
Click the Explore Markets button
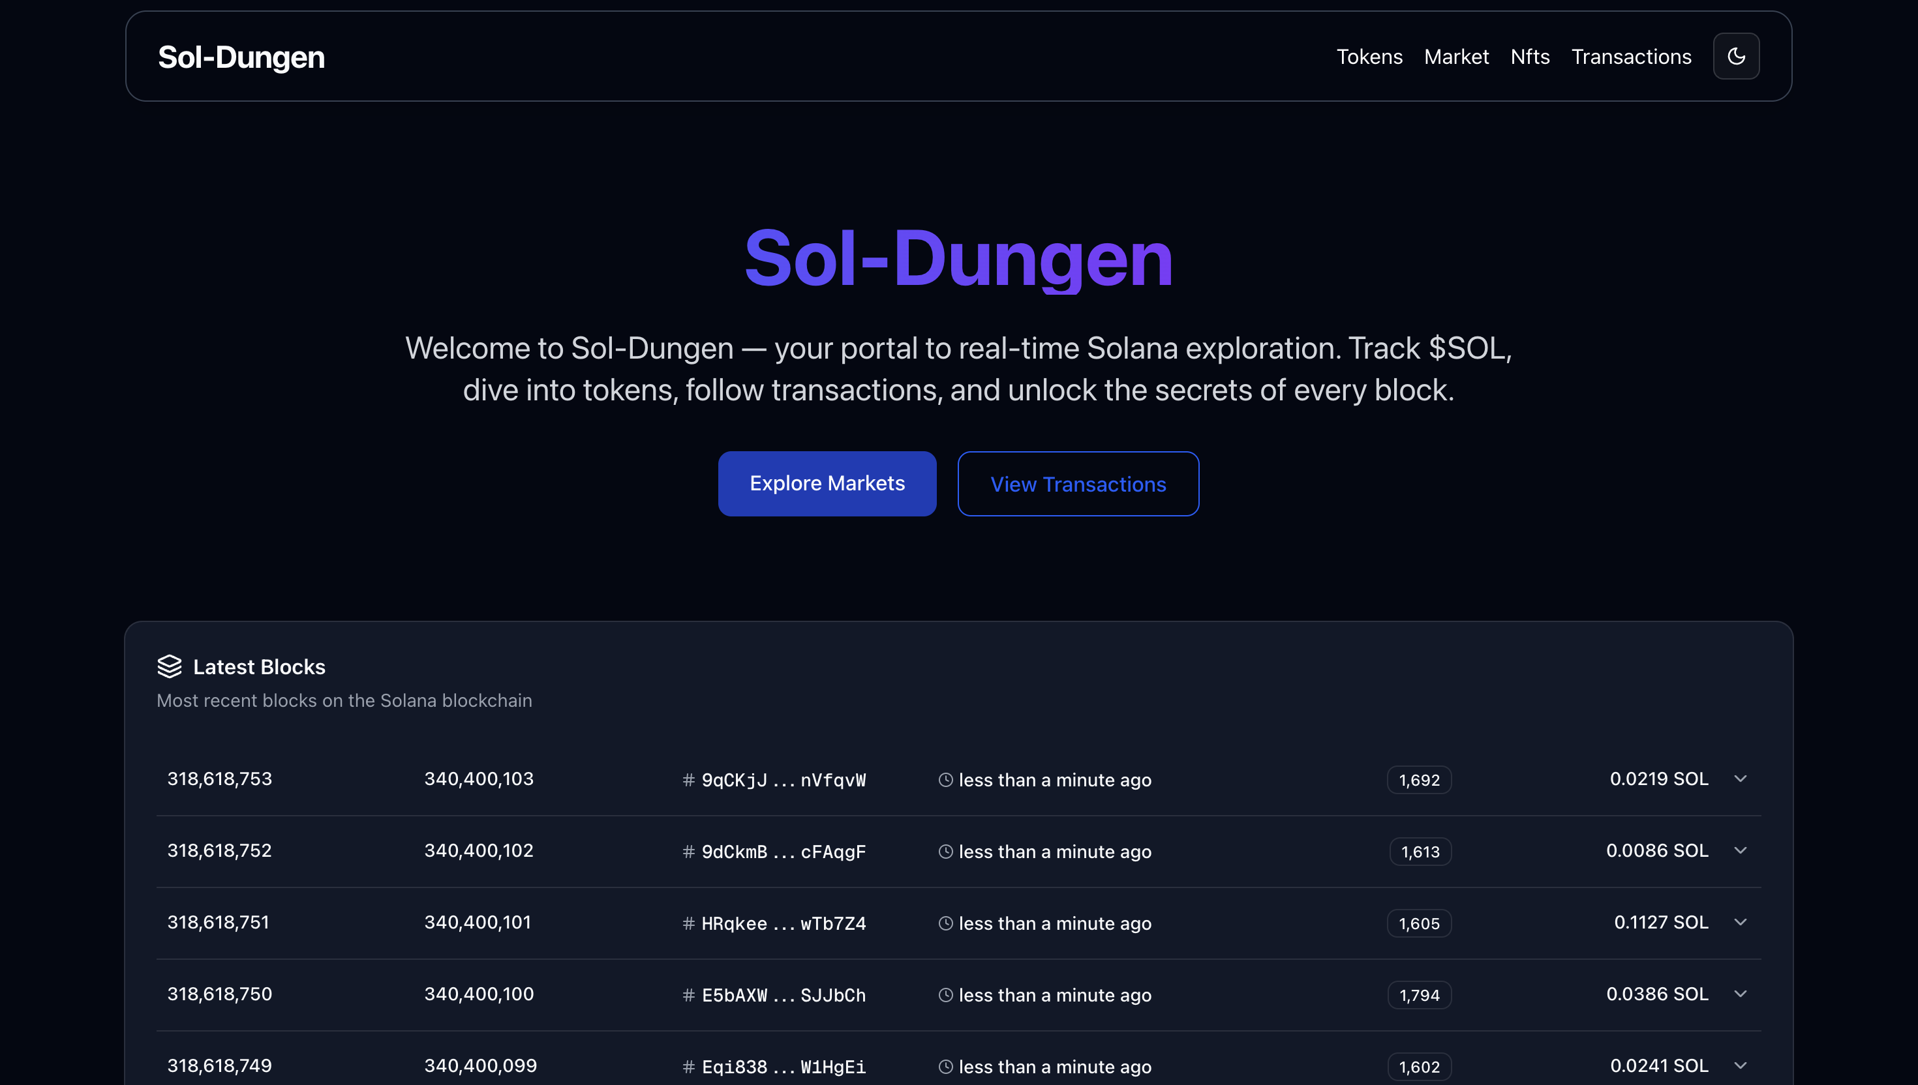(x=827, y=484)
